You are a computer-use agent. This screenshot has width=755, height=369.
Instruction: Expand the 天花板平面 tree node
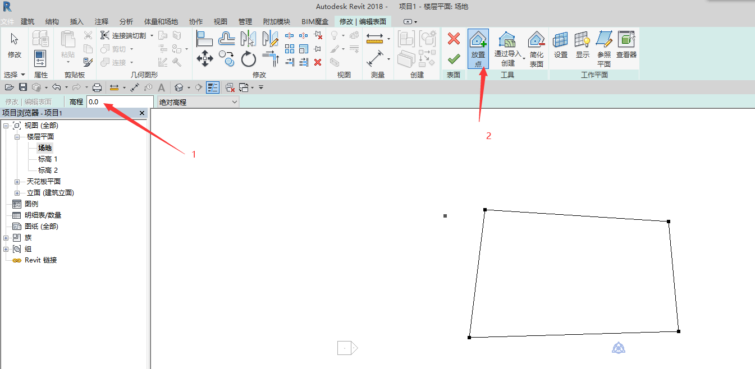click(17, 182)
